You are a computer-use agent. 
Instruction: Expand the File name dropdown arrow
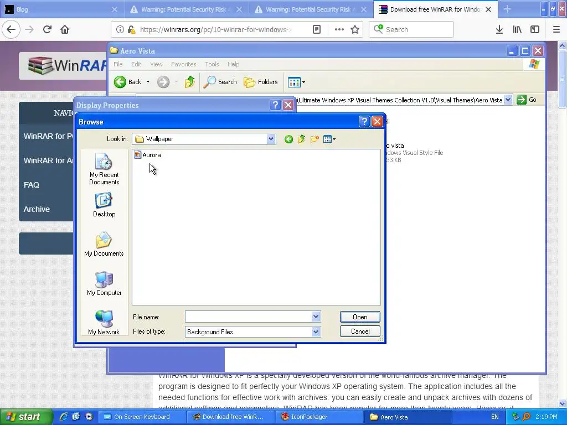[x=316, y=317]
